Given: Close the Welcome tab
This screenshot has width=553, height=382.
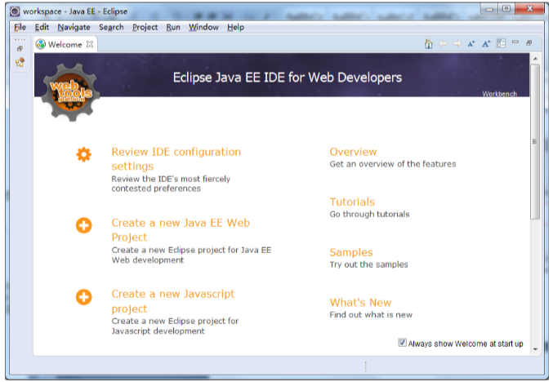Looking at the screenshot, I should 90,44.
